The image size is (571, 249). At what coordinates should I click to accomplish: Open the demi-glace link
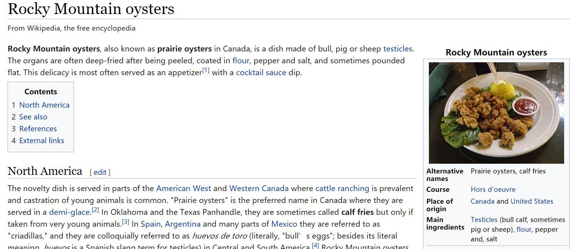point(69,212)
